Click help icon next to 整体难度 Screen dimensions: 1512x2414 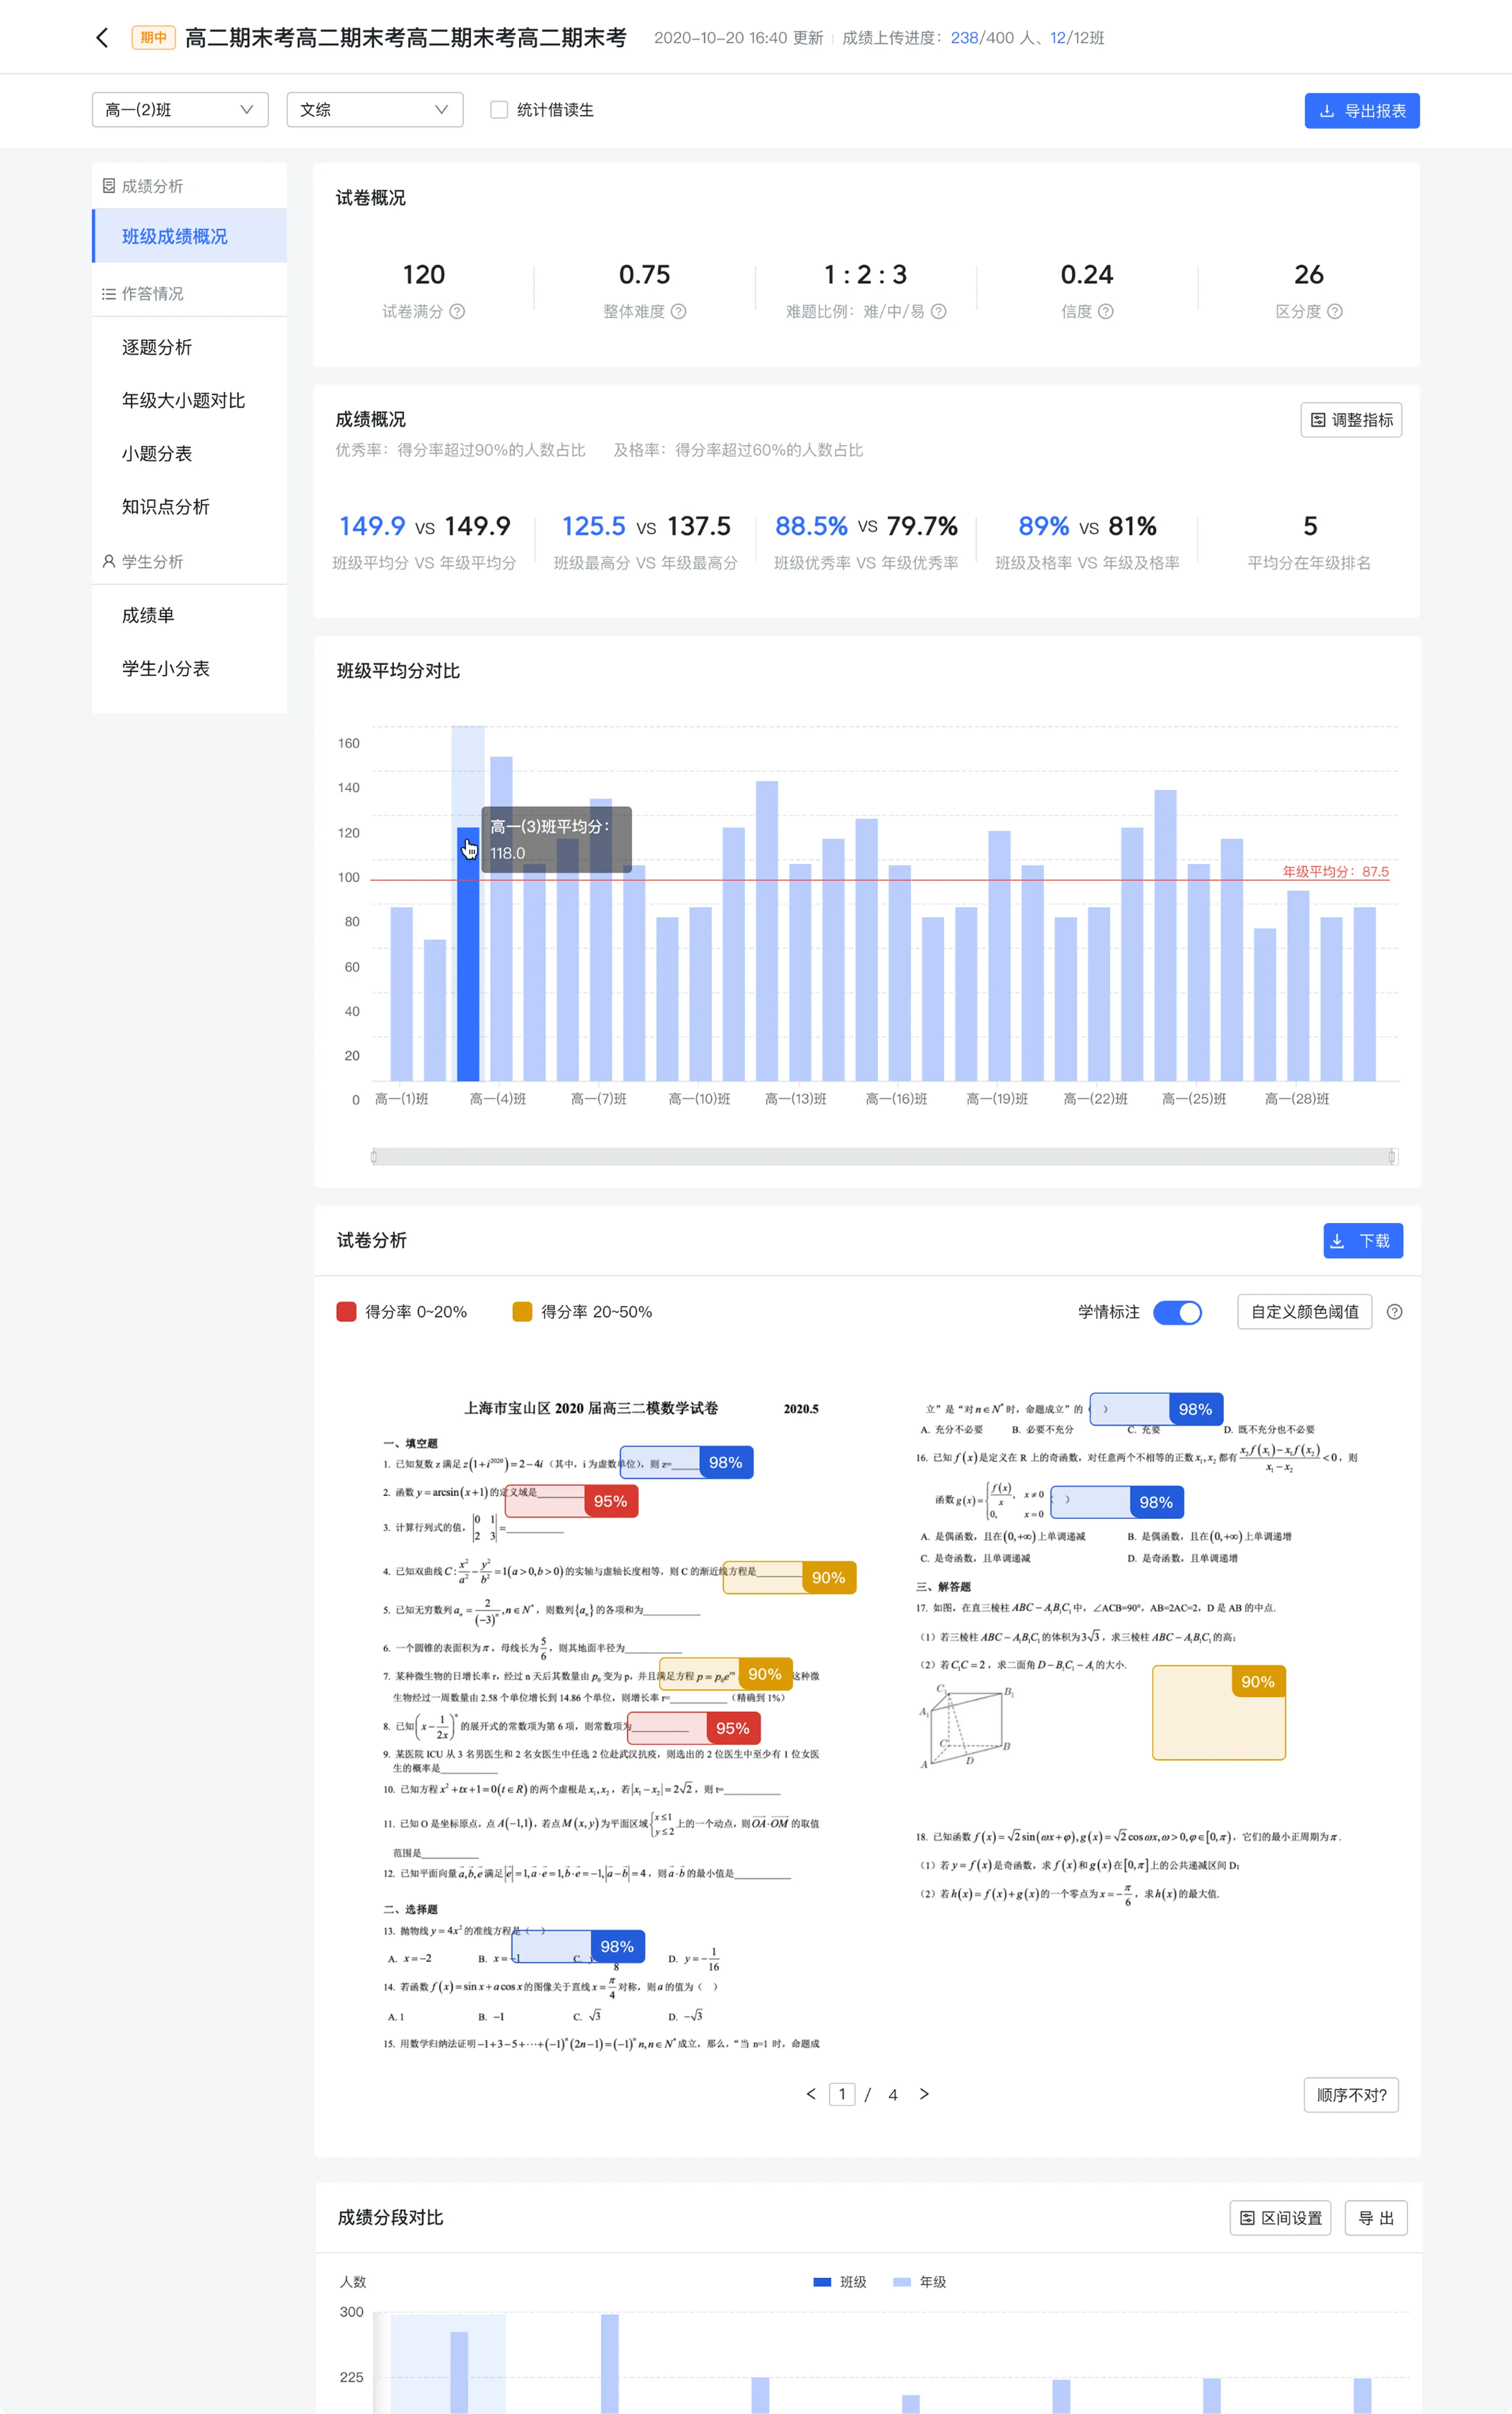click(678, 311)
